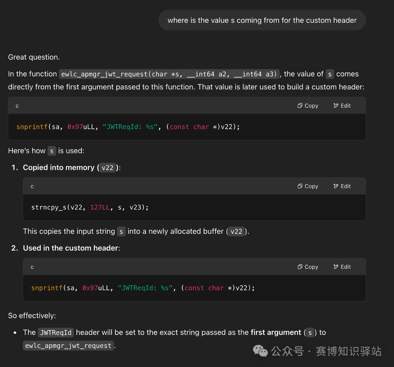Screen dimensions: 394x367
Task: Click the WeChat logo in the watermark
Action: click(x=260, y=351)
